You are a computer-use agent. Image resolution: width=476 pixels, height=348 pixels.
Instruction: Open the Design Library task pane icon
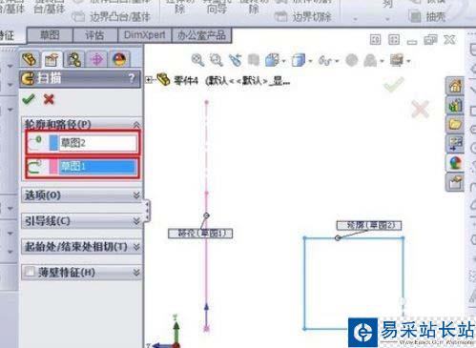click(455, 105)
